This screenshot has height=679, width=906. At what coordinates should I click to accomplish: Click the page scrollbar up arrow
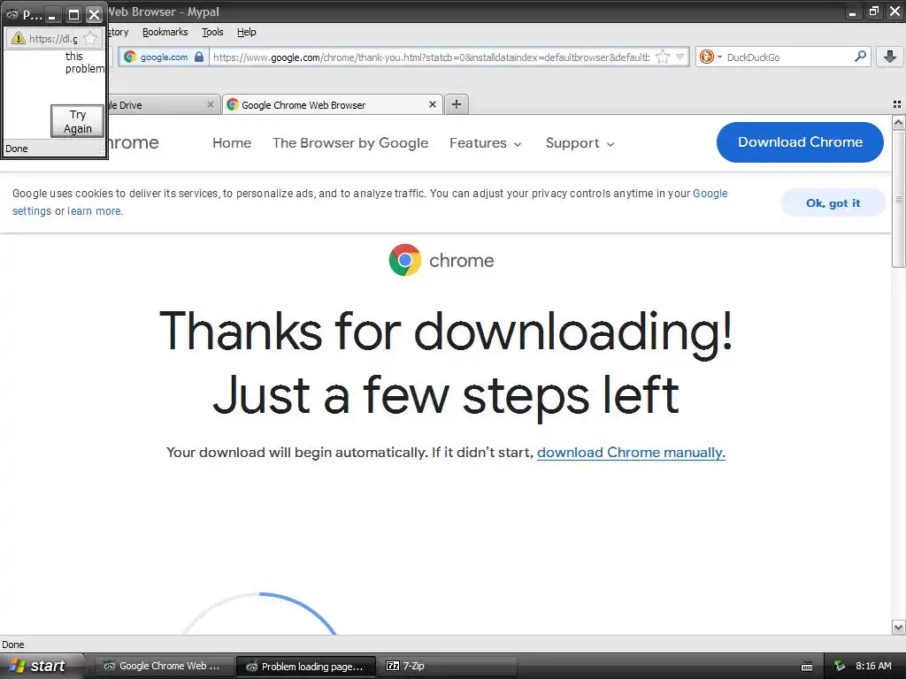pos(898,122)
